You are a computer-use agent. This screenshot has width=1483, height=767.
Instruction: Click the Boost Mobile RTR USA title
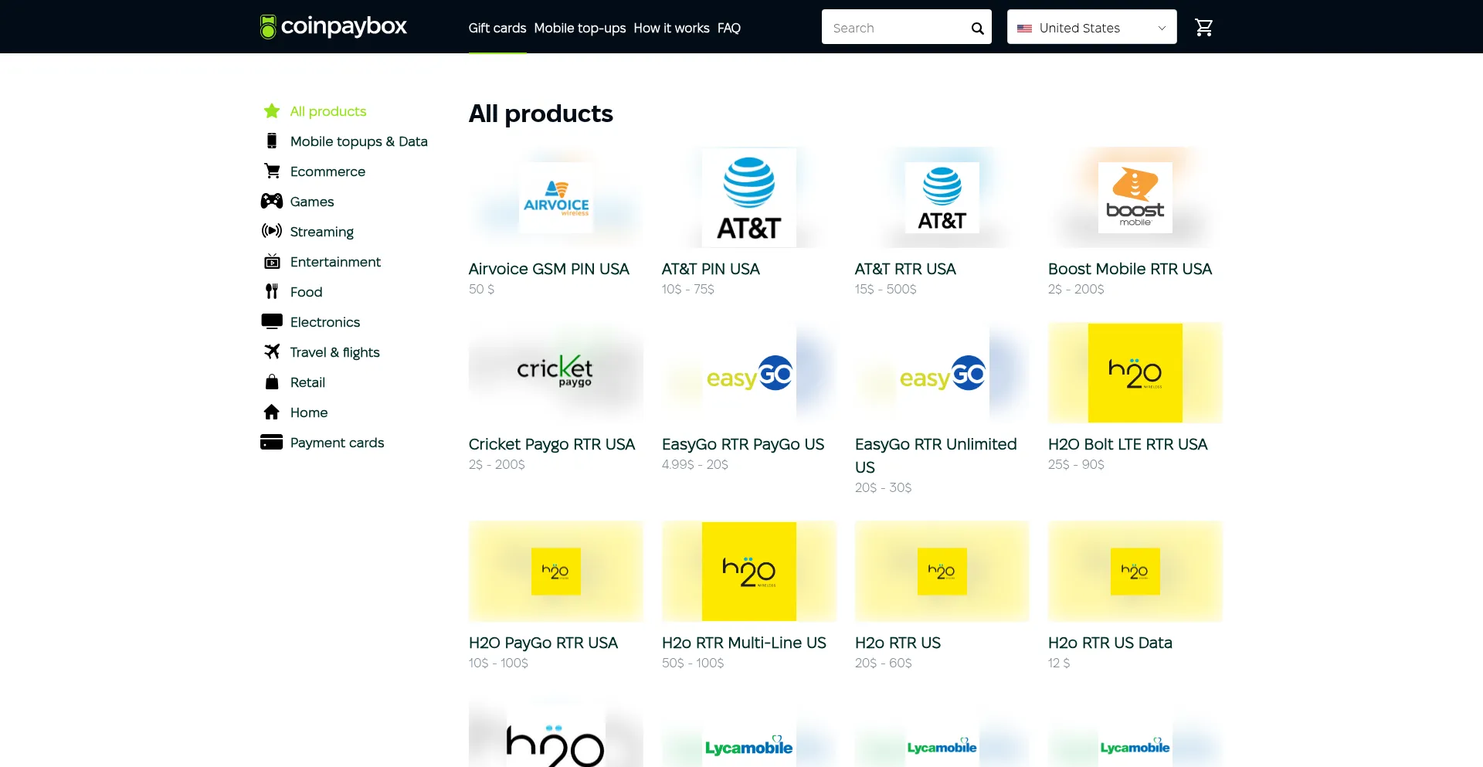pos(1130,269)
